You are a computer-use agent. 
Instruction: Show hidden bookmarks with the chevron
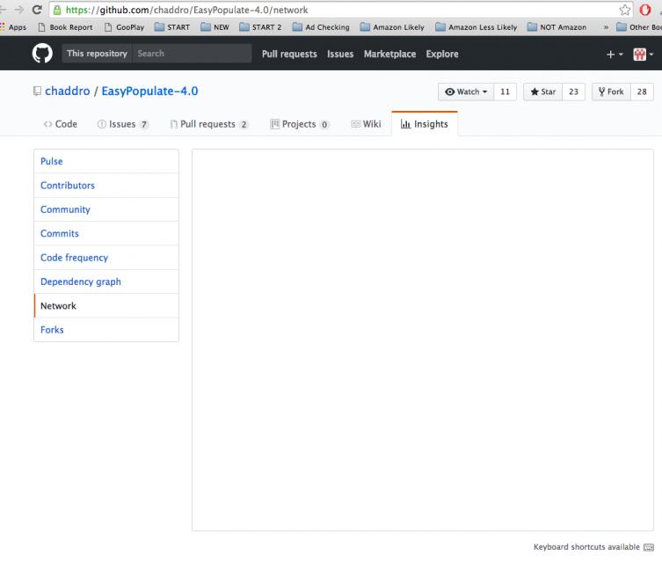pyautogui.click(x=606, y=27)
